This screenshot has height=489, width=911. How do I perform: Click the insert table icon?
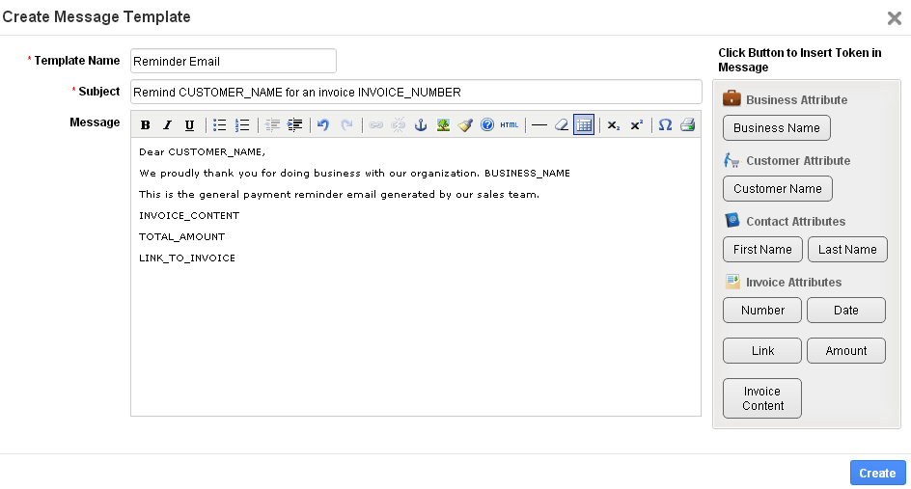[584, 124]
